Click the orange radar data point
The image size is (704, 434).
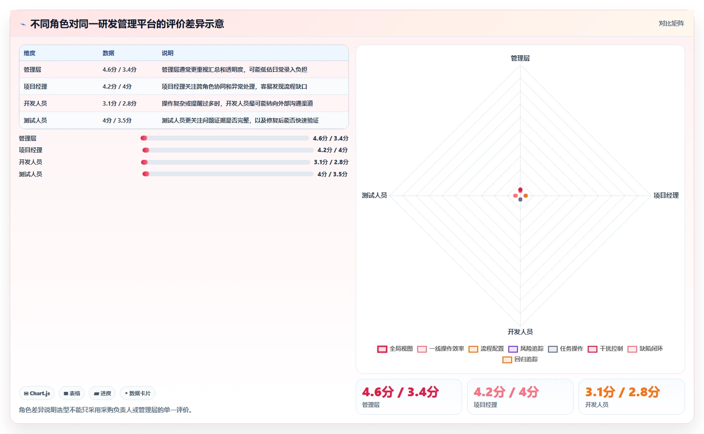[526, 196]
